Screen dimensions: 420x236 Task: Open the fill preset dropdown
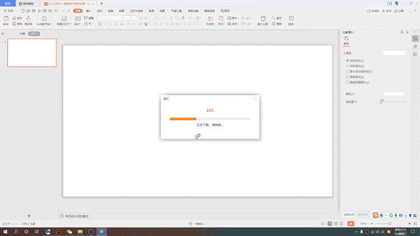coord(394,53)
